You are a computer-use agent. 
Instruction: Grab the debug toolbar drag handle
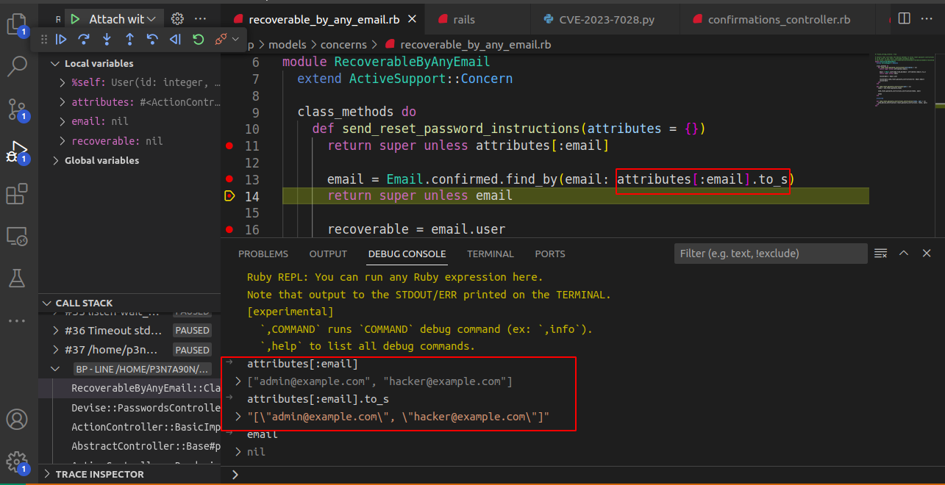(43, 39)
